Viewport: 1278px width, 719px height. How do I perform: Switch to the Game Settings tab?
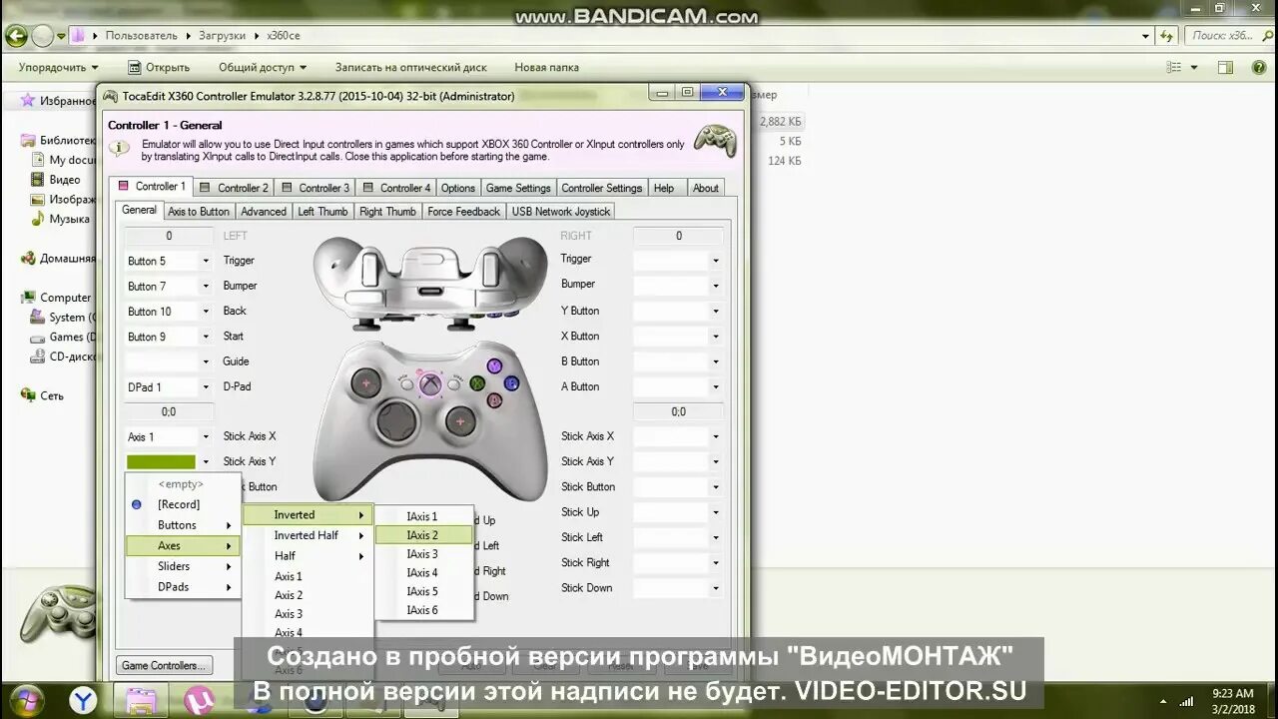(x=518, y=188)
